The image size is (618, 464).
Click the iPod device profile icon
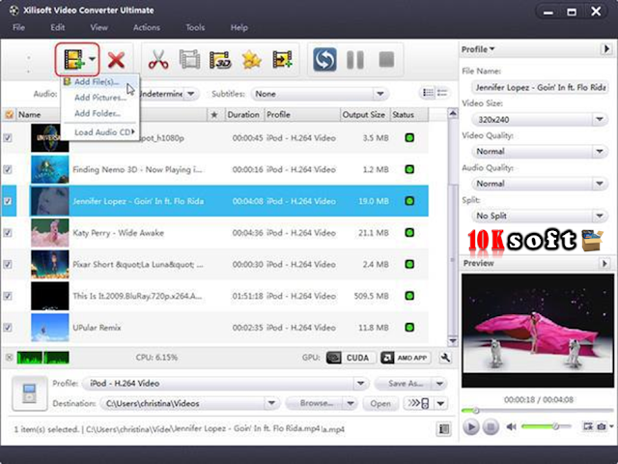[30, 393]
